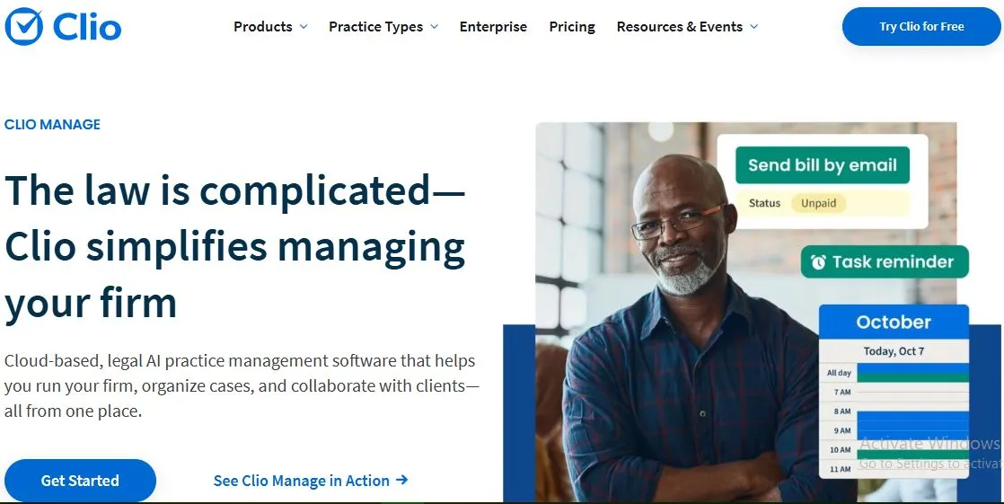Viewport: 1004px width, 504px height.
Task: Open the See Clio Manage in Action link
Action: click(x=301, y=481)
